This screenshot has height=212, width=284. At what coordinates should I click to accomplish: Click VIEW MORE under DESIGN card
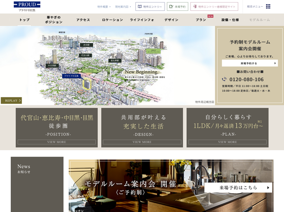tap(142, 142)
